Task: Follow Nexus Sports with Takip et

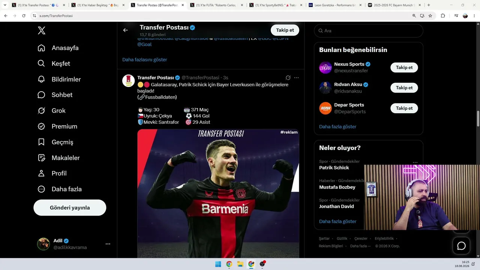Action: coord(404,67)
